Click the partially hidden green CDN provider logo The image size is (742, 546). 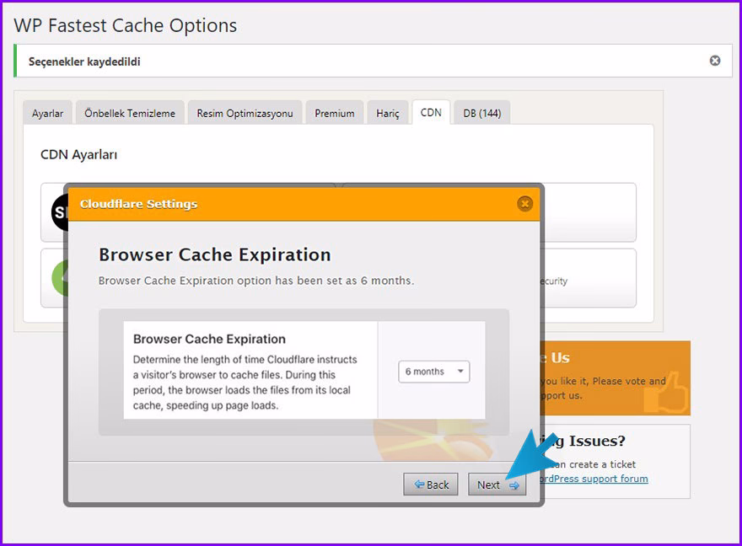pyautogui.click(x=60, y=278)
